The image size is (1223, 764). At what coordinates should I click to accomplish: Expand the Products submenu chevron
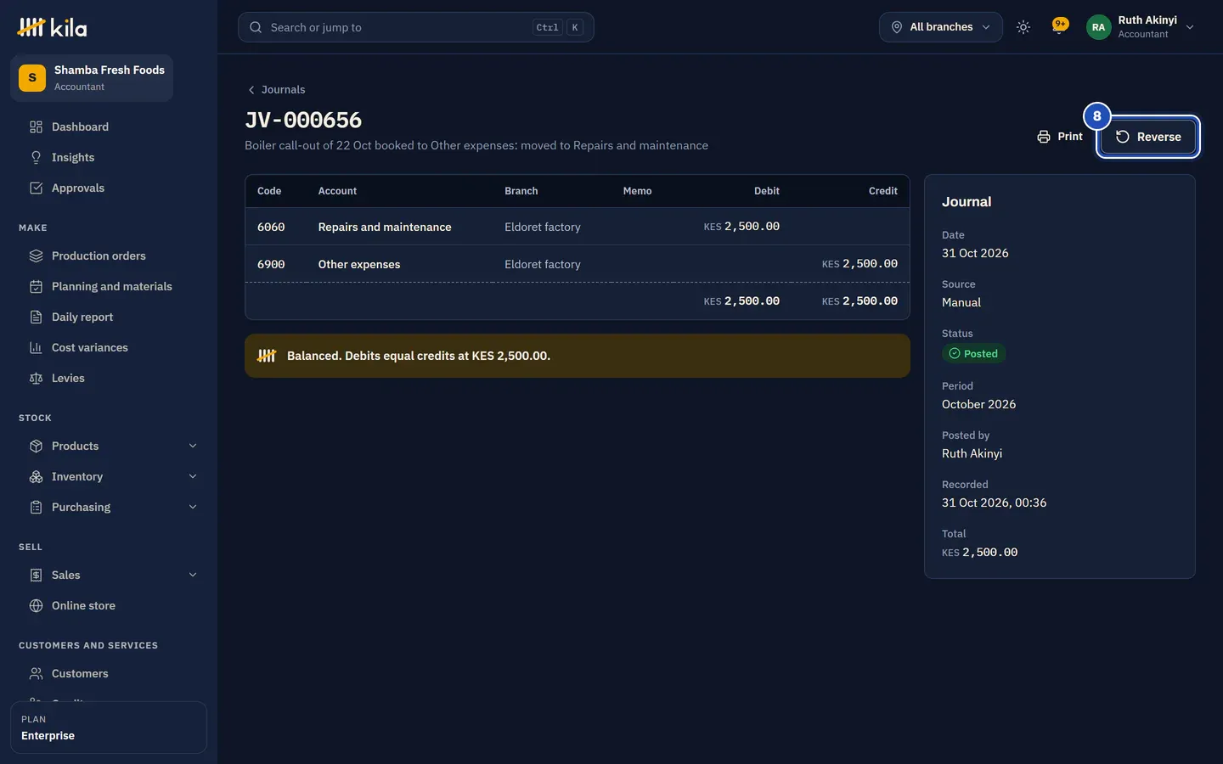point(193,447)
